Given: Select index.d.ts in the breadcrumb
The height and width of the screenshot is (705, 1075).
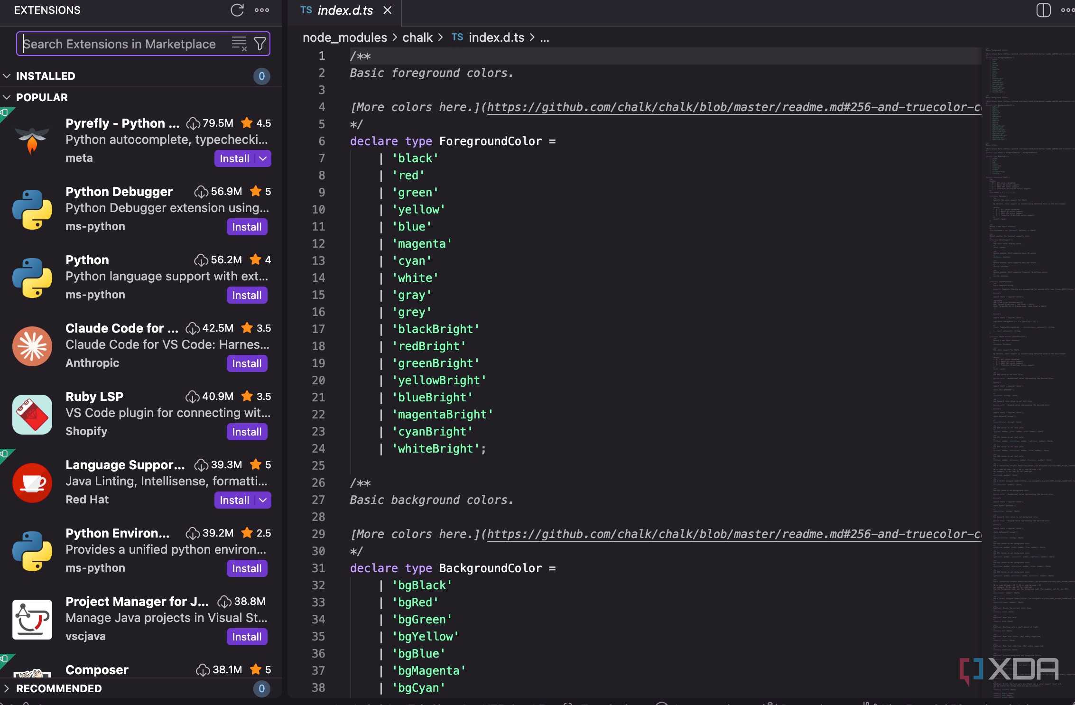Looking at the screenshot, I should click(x=496, y=37).
